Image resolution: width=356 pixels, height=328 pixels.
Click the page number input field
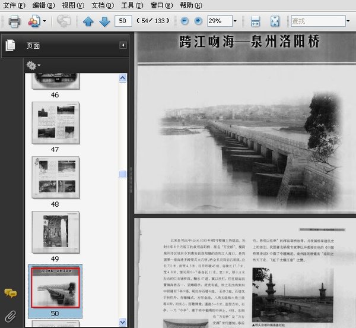click(124, 21)
